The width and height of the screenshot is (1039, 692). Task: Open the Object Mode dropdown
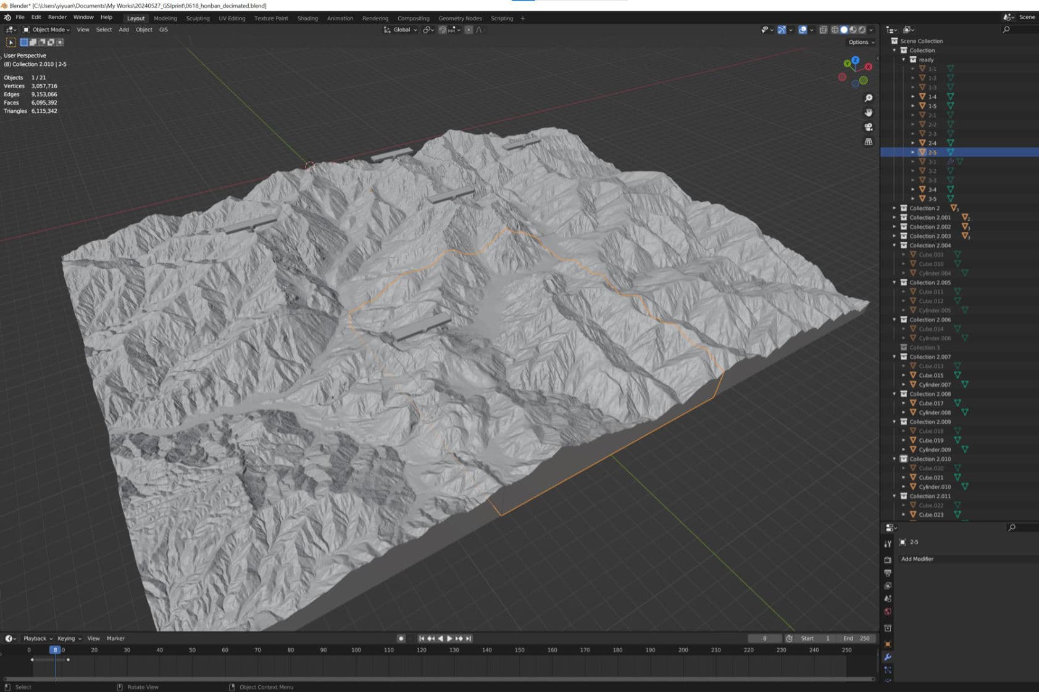click(47, 30)
